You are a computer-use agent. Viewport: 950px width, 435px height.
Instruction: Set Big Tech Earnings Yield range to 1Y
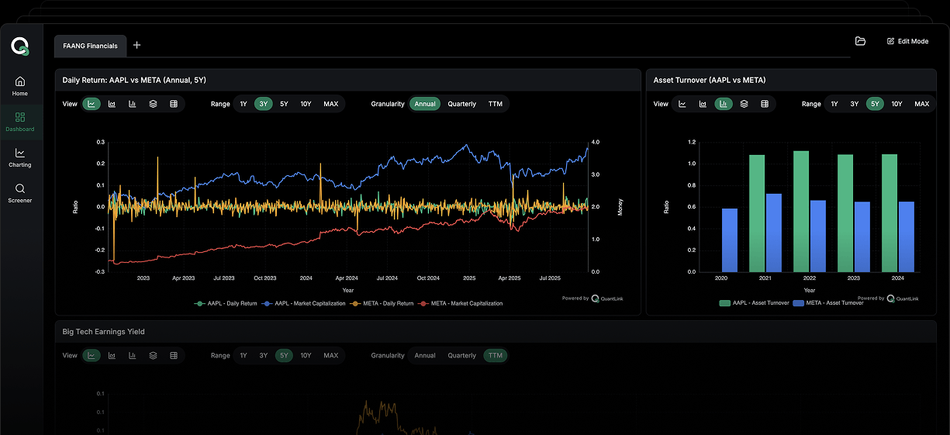coord(244,355)
